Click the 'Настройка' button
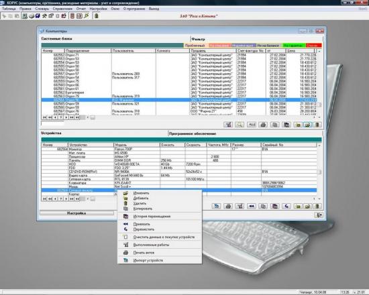The width and height of the screenshot is (369, 295). tap(76, 213)
